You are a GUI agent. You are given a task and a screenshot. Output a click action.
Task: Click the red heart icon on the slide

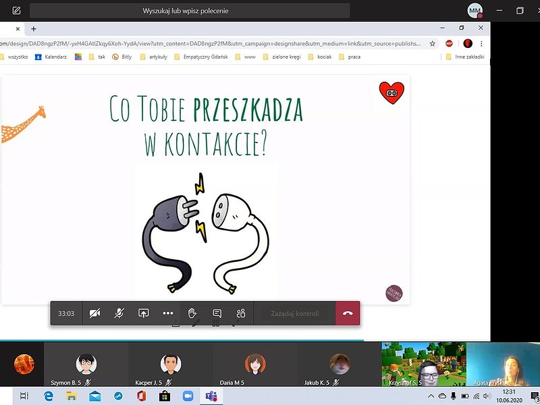(x=391, y=92)
